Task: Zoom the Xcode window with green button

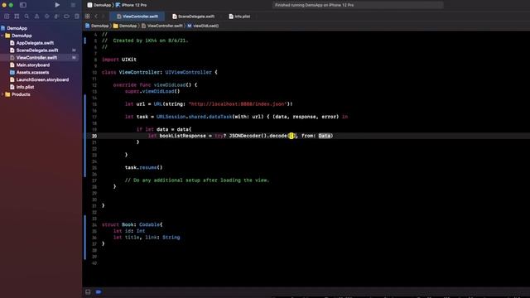Action: point(11,5)
